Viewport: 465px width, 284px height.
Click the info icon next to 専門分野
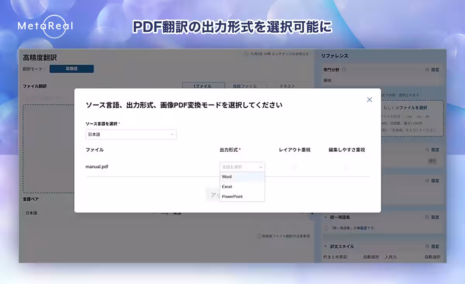(x=344, y=70)
